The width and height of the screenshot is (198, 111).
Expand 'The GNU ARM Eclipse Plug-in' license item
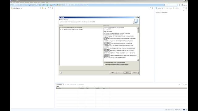61,29
